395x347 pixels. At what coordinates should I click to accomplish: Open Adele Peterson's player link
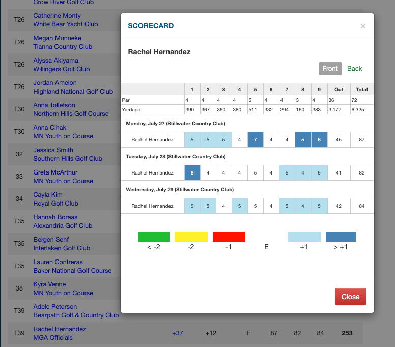(x=55, y=307)
